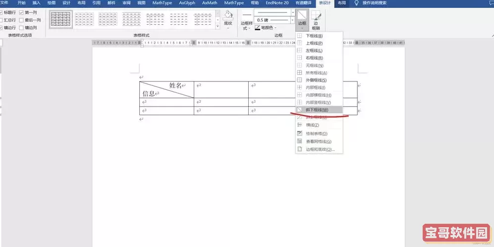Screen dimensions: 494x247
Task: Enable the 镶边列 checkbox
Action: [x=21, y=28]
